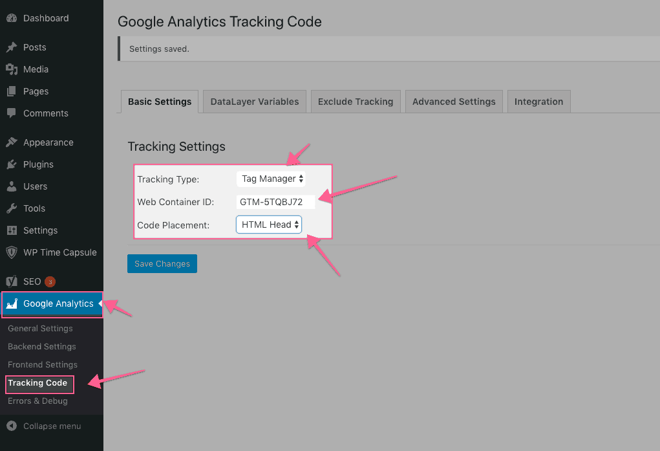Click the Media library icon

(x=12, y=69)
